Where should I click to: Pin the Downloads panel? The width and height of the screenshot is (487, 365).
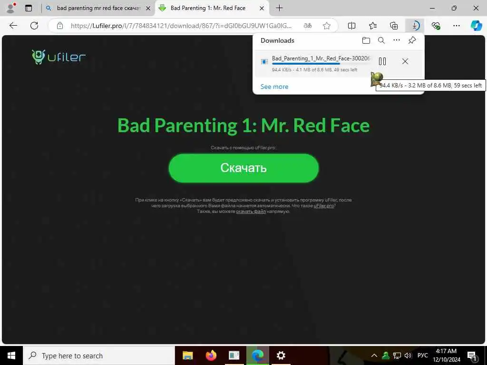tap(412, 40)
